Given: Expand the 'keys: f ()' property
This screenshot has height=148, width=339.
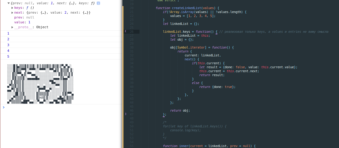Looking at the screenshot, I should pos(12,8).
